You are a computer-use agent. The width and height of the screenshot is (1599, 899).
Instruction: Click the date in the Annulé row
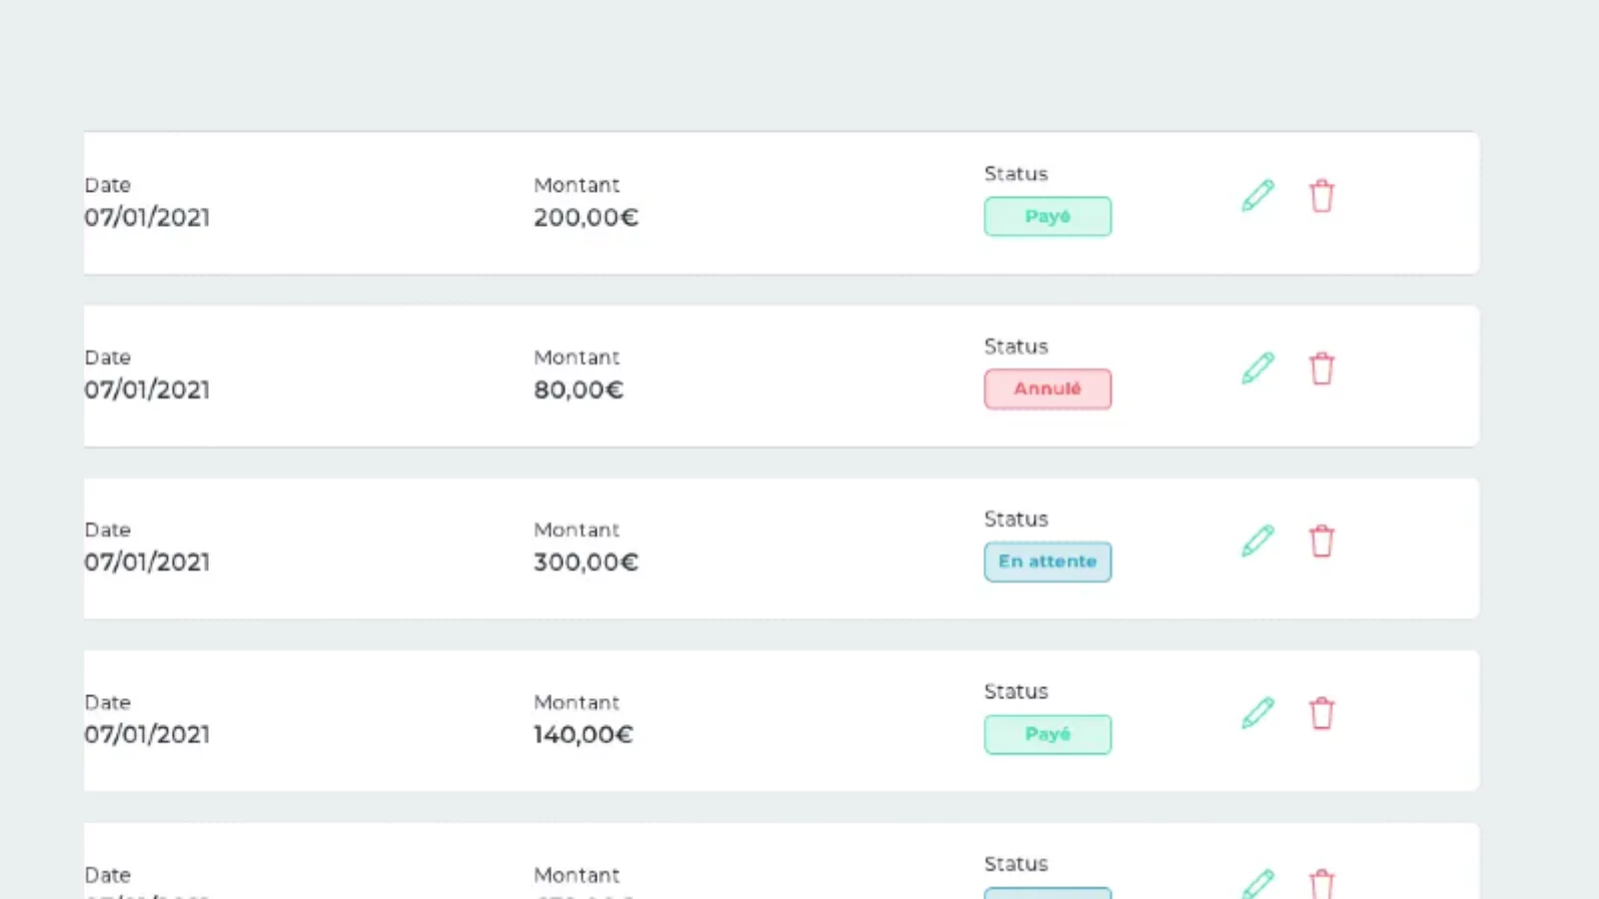click(147, 391)
